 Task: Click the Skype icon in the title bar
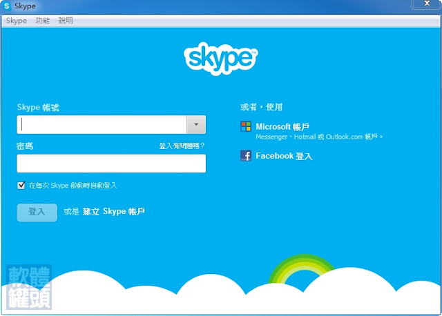click(x=6, y=6)
